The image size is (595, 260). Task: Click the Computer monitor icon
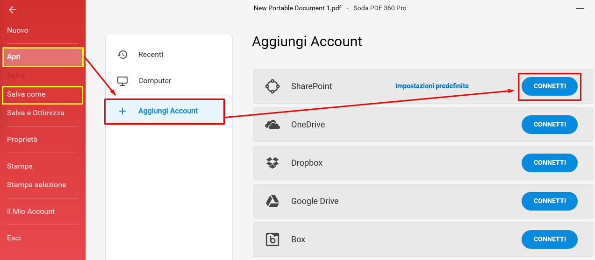(x=122, y=81)
